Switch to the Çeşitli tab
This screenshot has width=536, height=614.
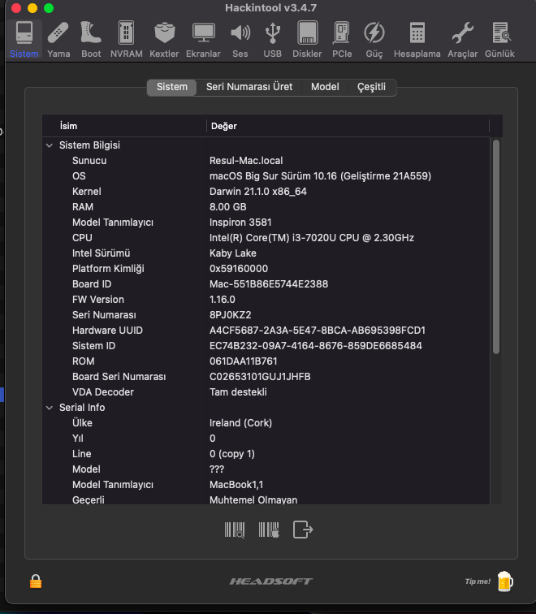[371, 87]
